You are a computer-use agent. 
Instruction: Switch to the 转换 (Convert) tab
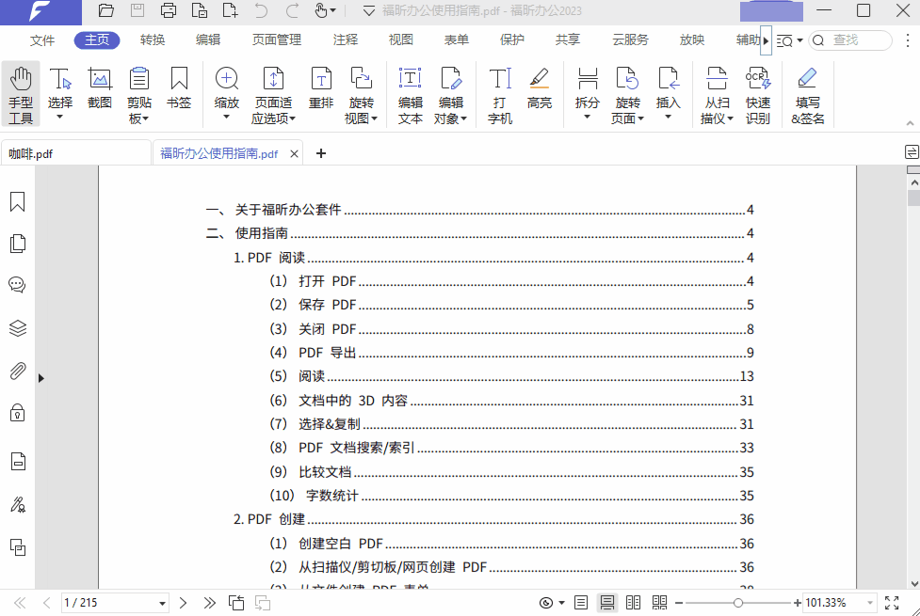(153, 39)
